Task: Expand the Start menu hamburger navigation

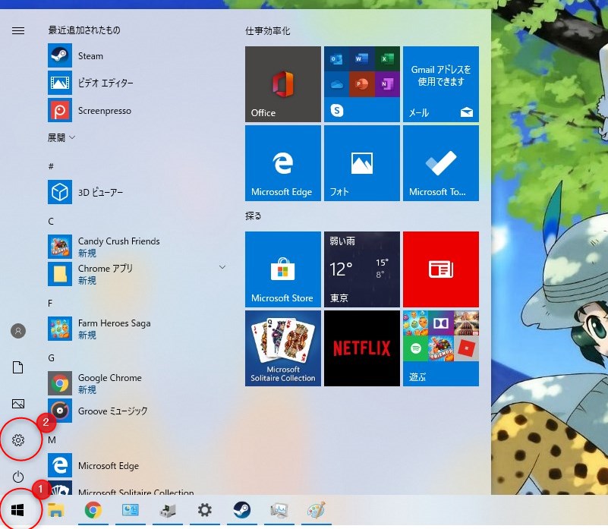Action: 18,30
